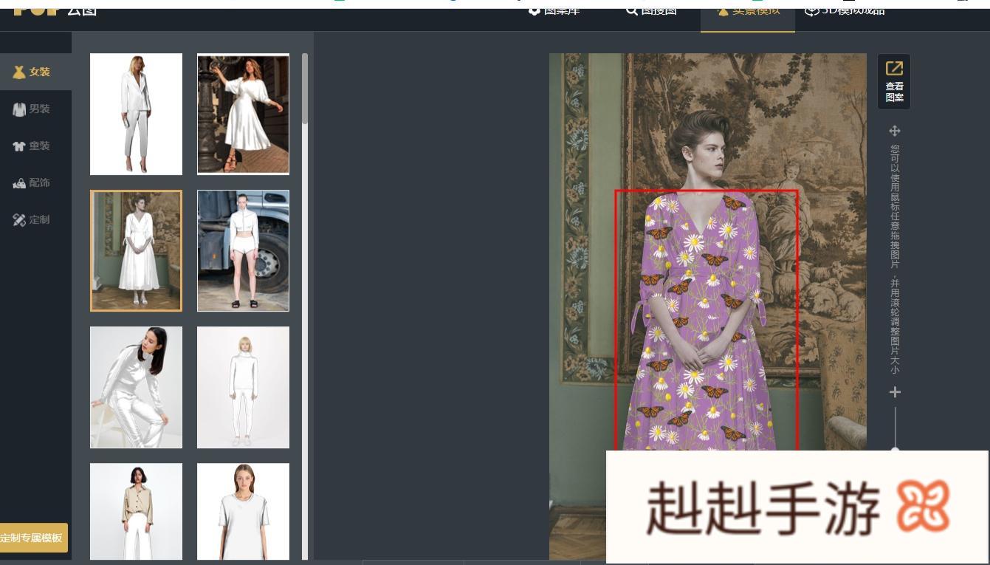Image resolution: width=990 pixels, height=565 pixels.
Task: Switch to the 图案库 pattern library tab
Action: 554,11
